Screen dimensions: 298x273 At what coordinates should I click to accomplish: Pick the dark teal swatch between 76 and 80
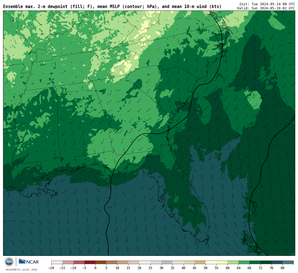click(x=277, y=262)
